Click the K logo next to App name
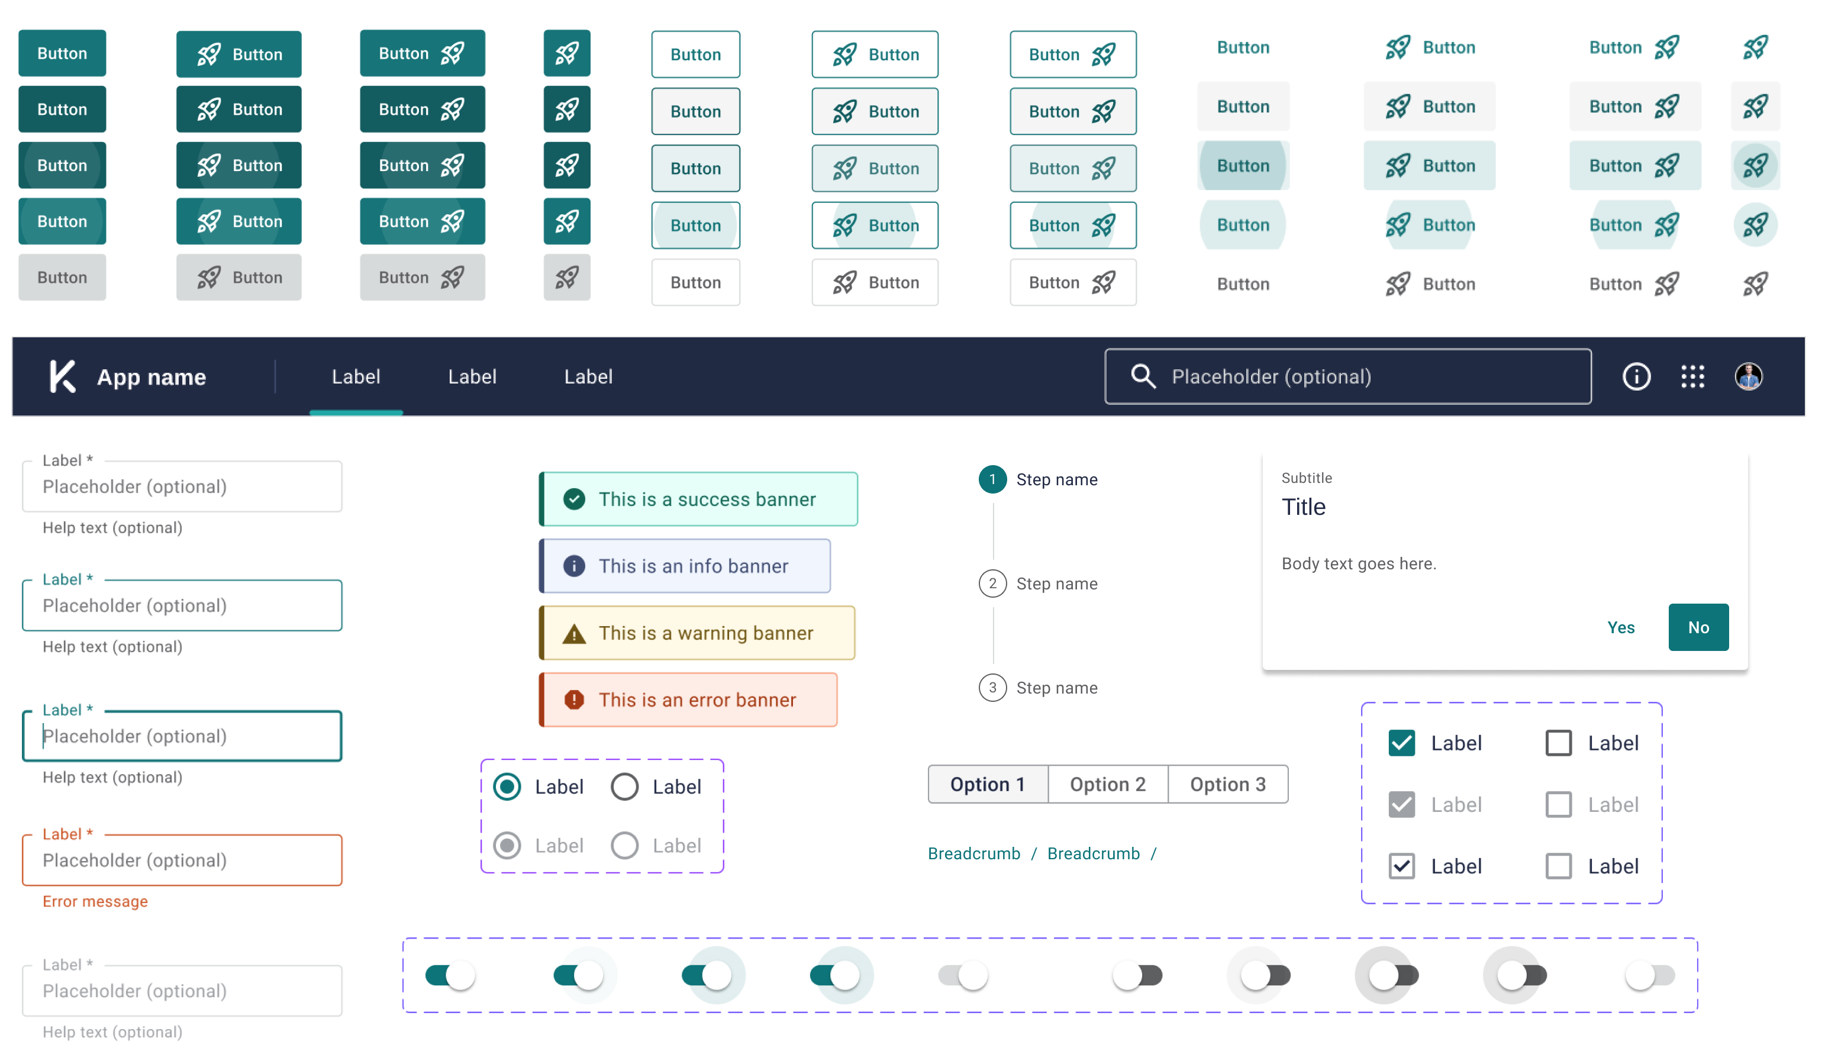Image resolution: width=1825 pixels, height=1051 pixels. point(62,376)
